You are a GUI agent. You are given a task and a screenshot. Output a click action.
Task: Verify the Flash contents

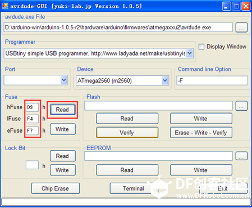(127, 133)
